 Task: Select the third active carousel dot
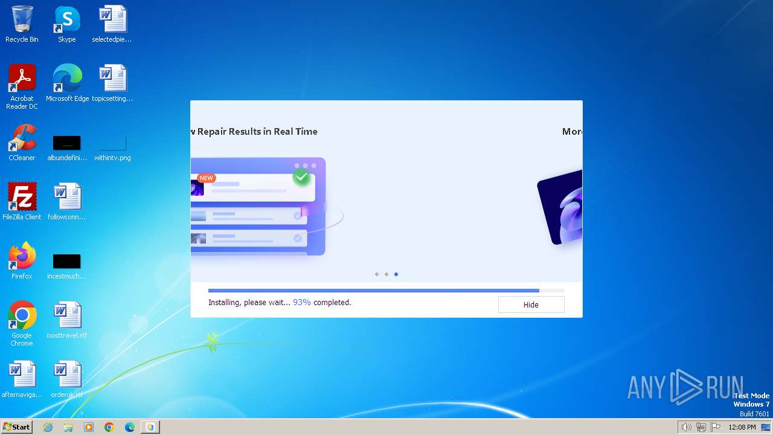pos(396,274)
